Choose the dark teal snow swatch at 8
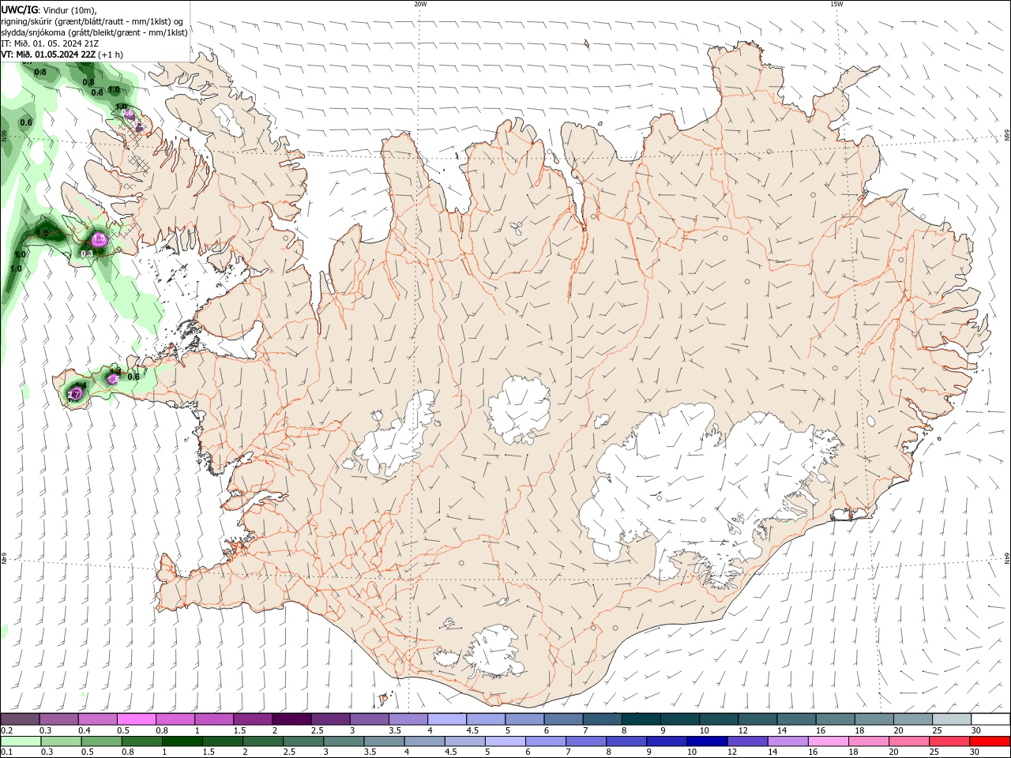The height and width of the screenshot is (758, 1011). click(641, 719)
